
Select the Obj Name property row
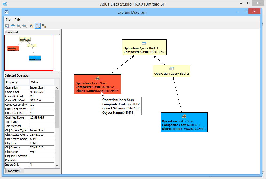(30, 152)
